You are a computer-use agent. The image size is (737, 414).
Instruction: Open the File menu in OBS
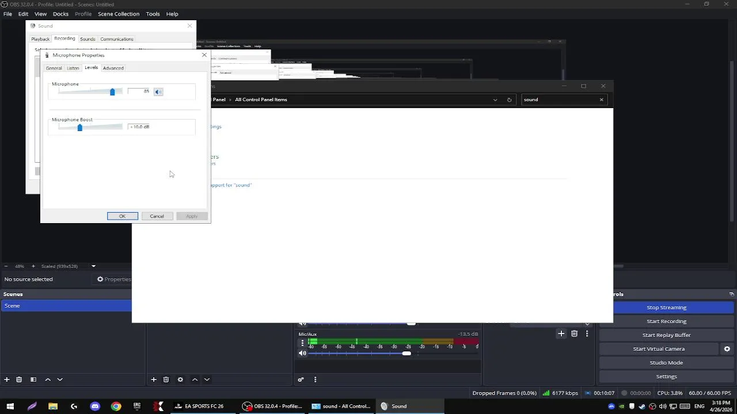click(7, 14)
